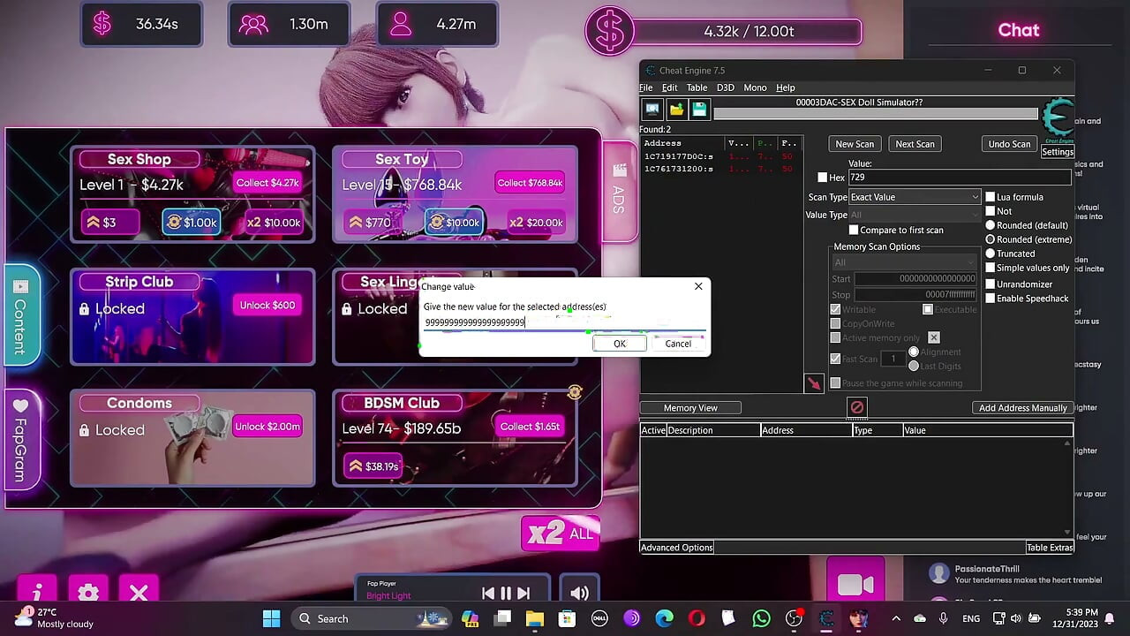Click the red no-entry clear list icon
This screenshot has width=1130, height=636.
(x=856, y=407)
